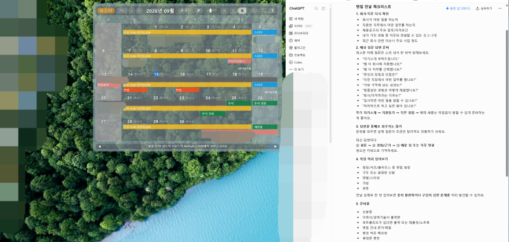Collapse ChatGPT sidebar with panel icon
This screenshot has height=242, width=509.
coord(323,8)
